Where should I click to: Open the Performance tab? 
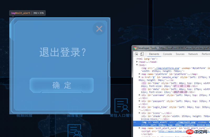pyautogui.click(x=206, y=54)
